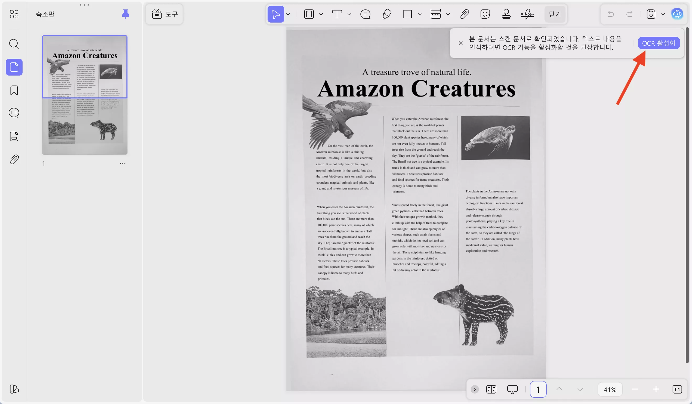
Task: Expand the highlight tool dropdown arrow
Action: pyautogui.click(x=321, y=14)
